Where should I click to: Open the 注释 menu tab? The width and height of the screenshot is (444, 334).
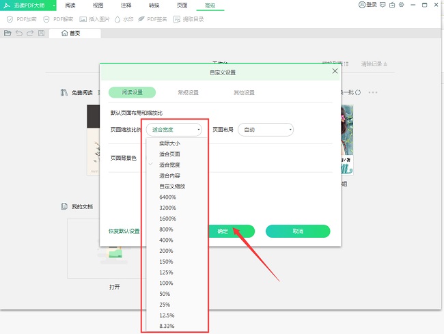point(126,5)
